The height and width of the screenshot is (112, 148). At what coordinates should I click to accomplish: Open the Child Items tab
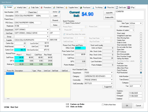(x=58, y=7)
